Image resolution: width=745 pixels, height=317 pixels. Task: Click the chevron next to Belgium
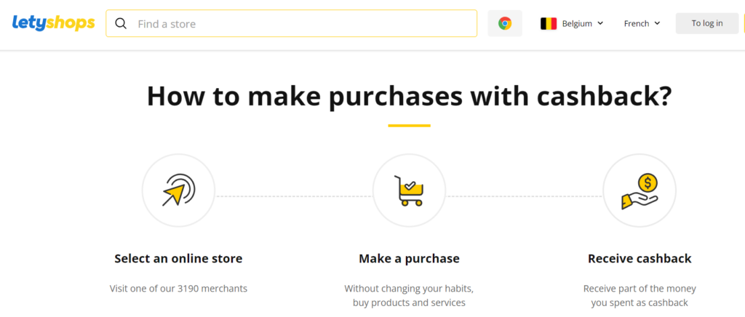coord(600,23)
